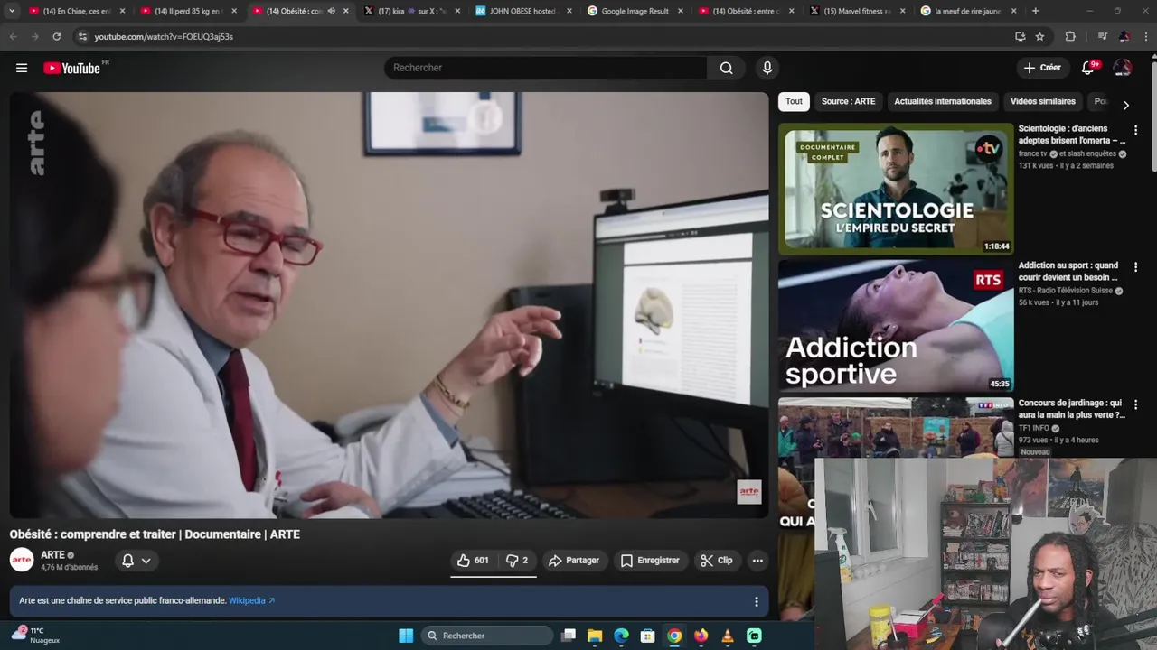Bookmark this page with the star icon

(1039, 36)
